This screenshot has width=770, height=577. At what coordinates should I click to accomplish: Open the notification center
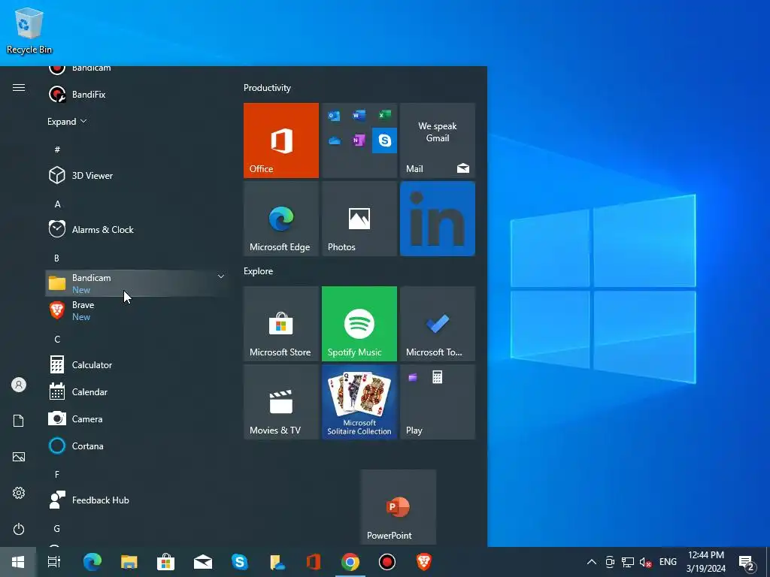[747, 562]
